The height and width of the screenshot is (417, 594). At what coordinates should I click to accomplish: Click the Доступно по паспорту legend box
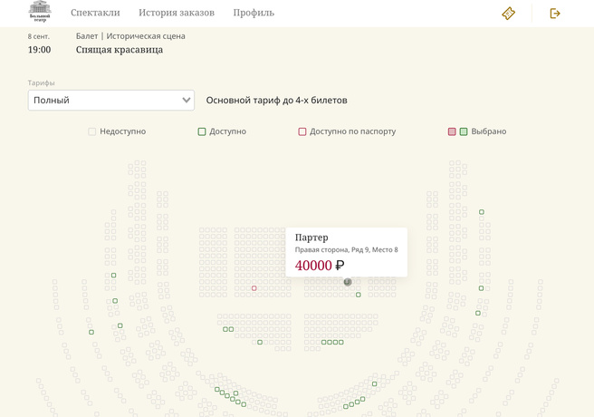[x=302, y=131]
